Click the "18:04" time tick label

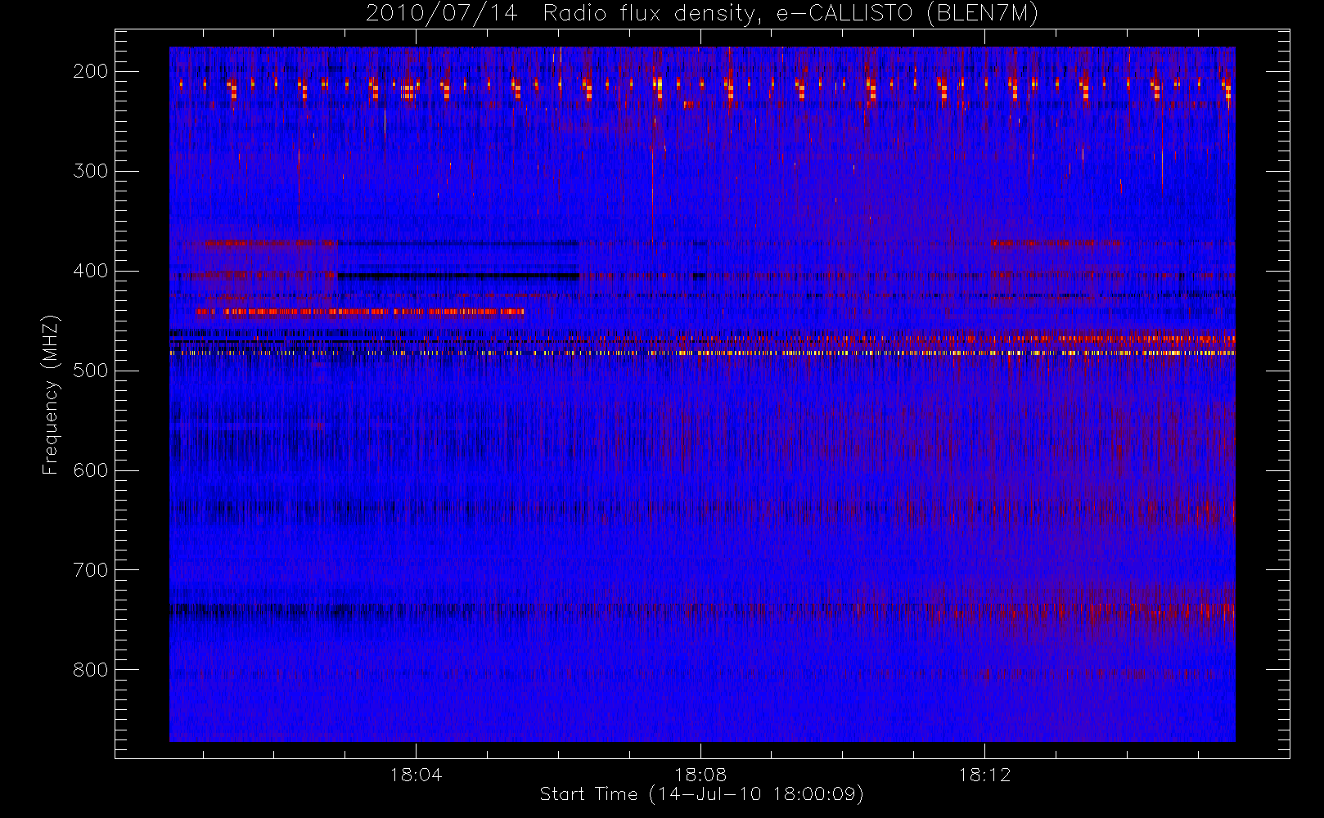[x=416, y=774]
